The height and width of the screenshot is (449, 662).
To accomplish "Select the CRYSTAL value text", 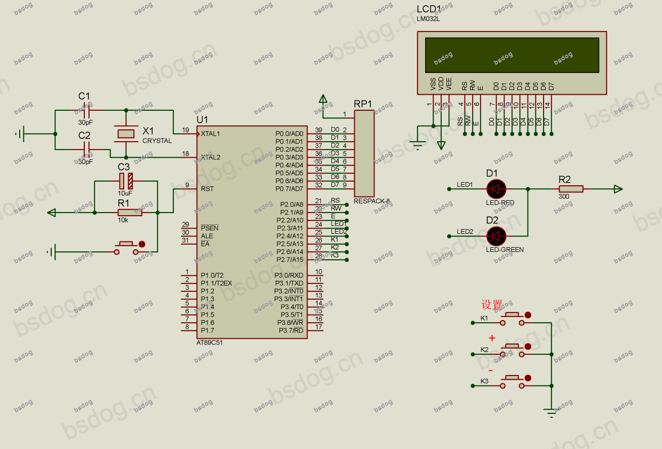I will tap(157, 141).
